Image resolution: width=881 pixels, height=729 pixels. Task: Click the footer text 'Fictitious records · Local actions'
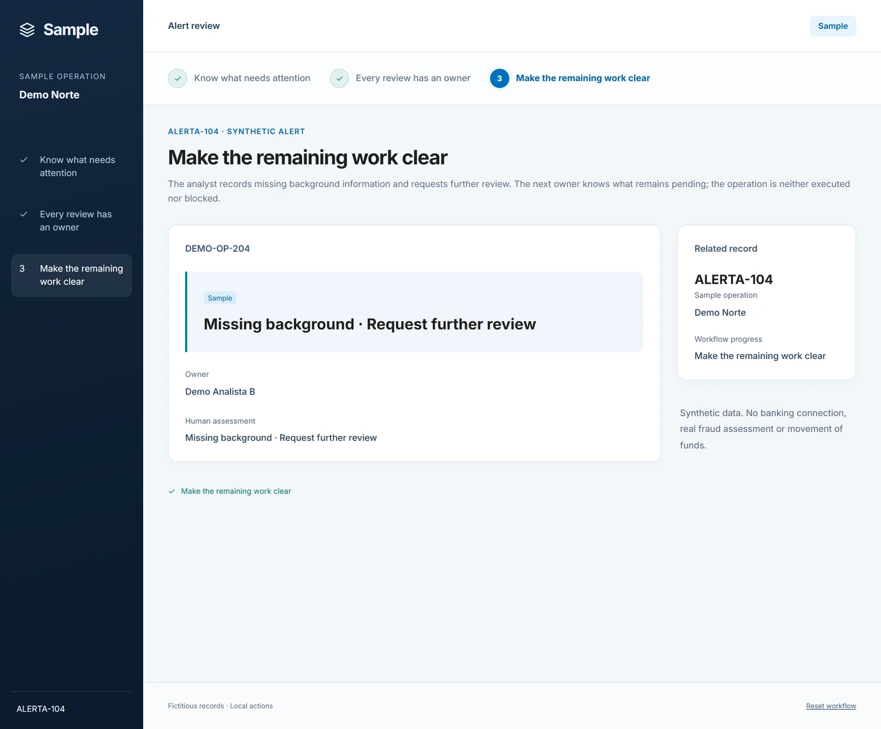click(x=220, y=706)
